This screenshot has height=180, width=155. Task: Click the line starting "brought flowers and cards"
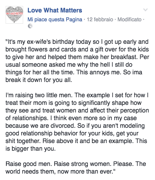[x=77, y=49]
